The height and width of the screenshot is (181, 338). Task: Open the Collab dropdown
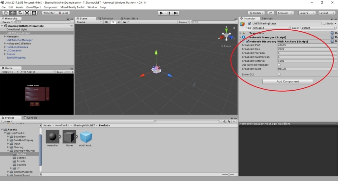pyautogui.click(x=256, y=13)
